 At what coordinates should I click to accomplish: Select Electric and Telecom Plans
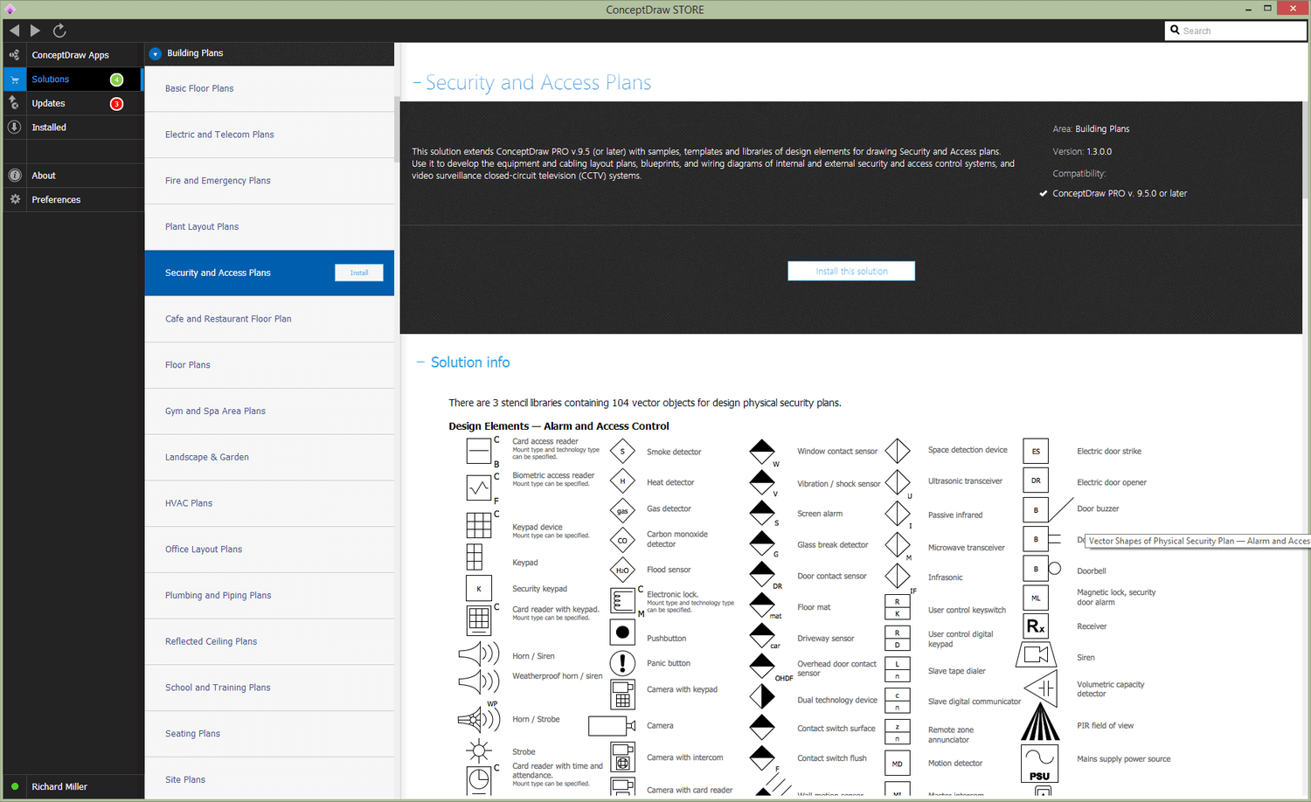pyautogui.click(x=269, y=135)
